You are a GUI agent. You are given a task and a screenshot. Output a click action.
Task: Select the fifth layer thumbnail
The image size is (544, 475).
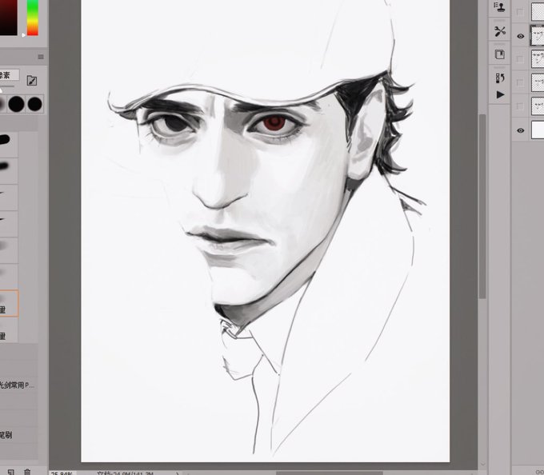(x=538, y=106)
